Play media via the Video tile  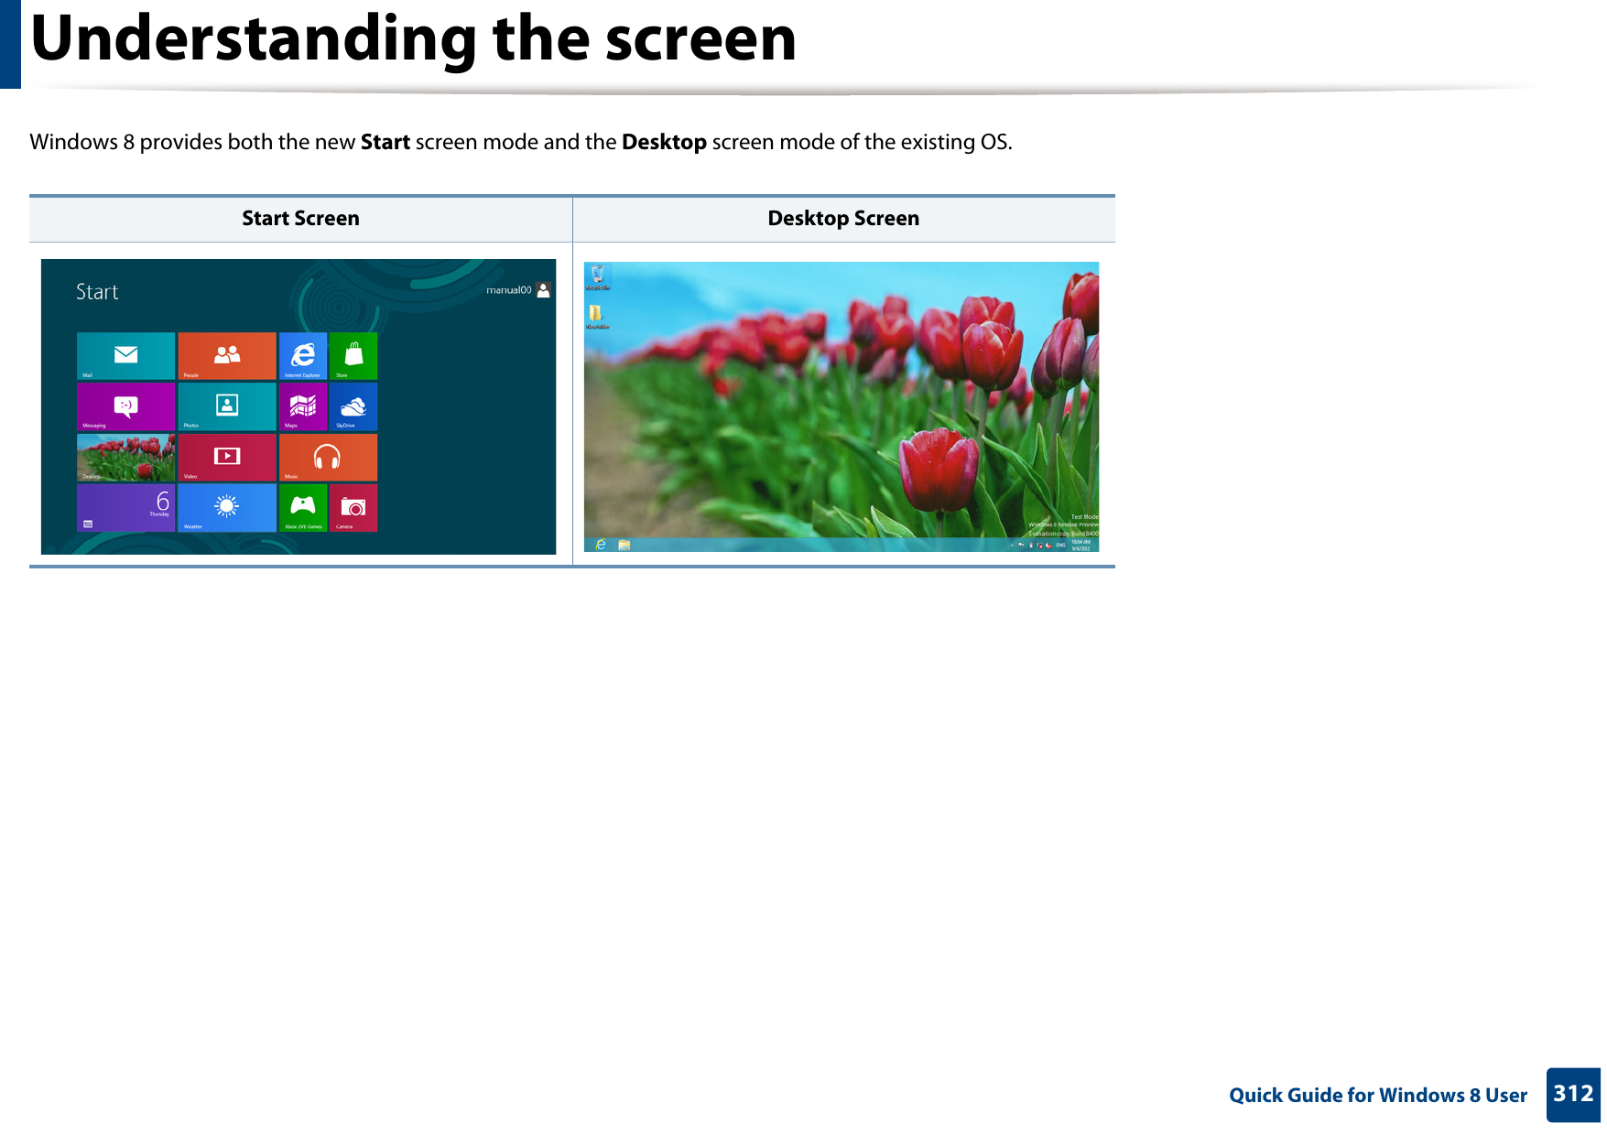click(x=227, y=458)
